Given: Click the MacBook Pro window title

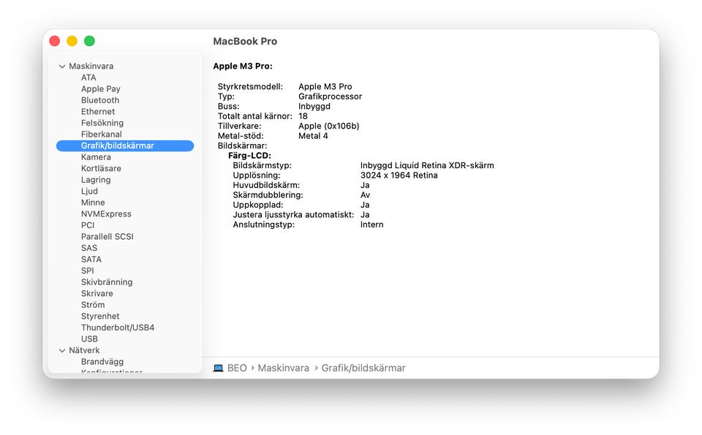Looking at the screenshot, I should pyautogui.click(x=245, y=41).
